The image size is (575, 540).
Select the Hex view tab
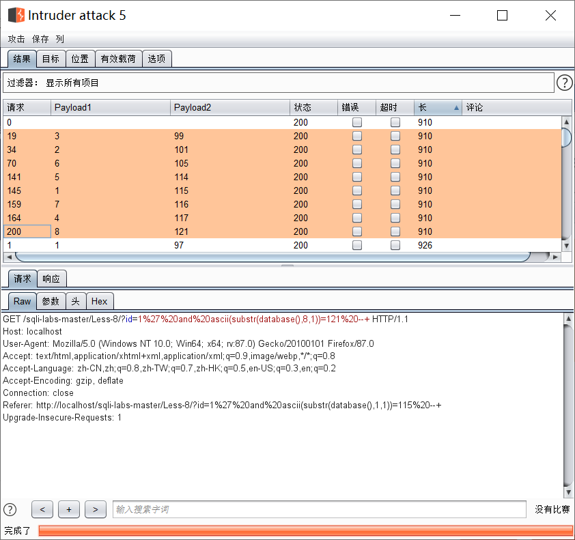[x=100, y=301]
